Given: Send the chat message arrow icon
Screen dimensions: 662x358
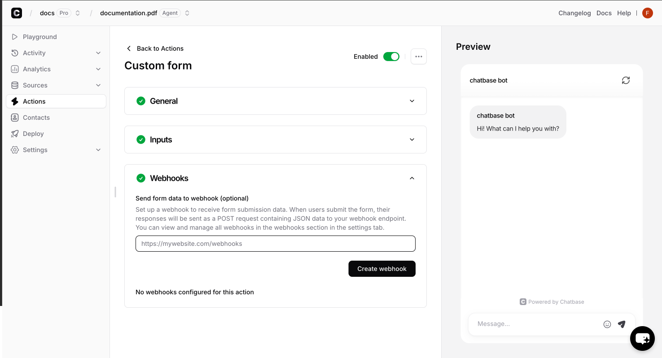Looking at the screenshot, I should click(x=622, y=324).
